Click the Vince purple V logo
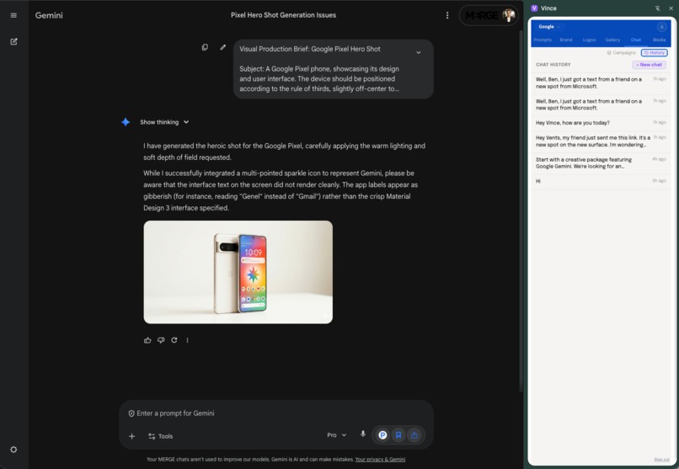Screen dimensions: 679x469 (x=534, y=8)
